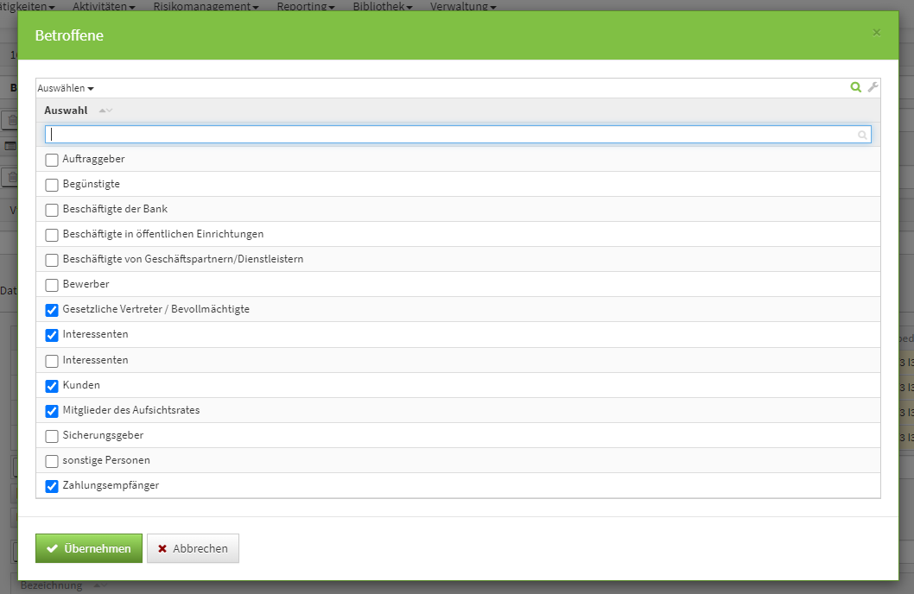Open the Reporting dropdown menu
914x594 pixels.
point(306,6)
